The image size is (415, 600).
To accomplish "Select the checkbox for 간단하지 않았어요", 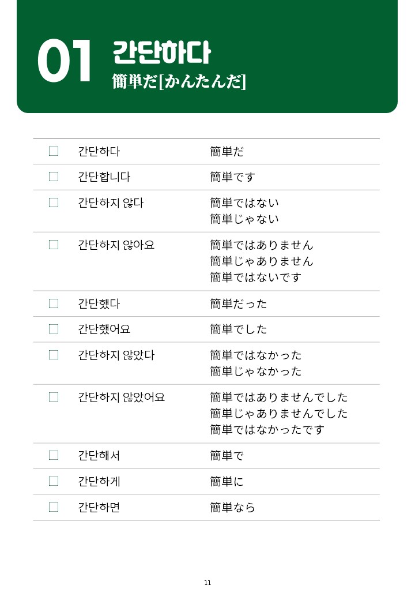I will click(54, 397).
